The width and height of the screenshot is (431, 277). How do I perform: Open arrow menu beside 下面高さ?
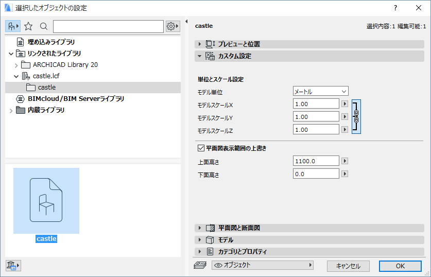pos(344,174)
